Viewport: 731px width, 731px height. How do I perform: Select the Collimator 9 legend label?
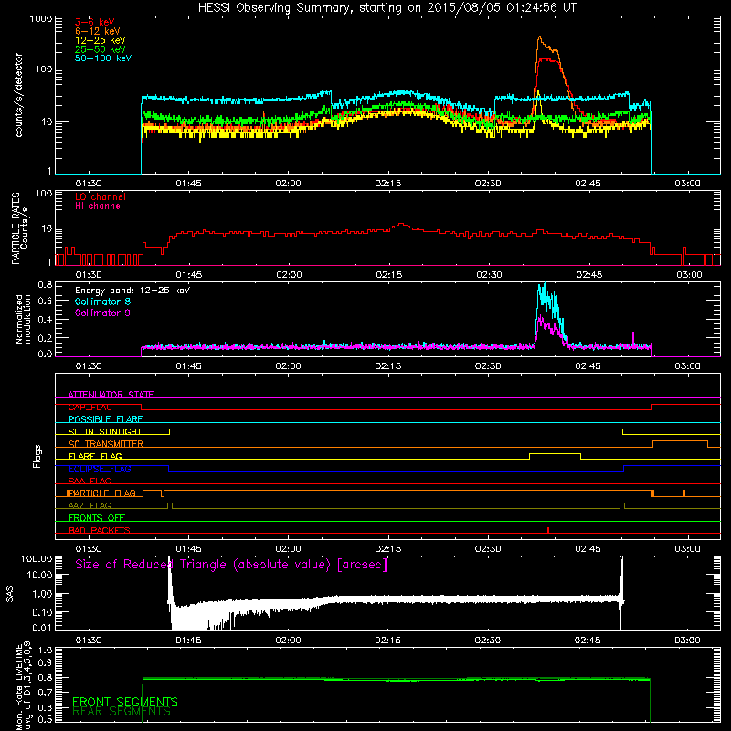(x=102, y=313)
